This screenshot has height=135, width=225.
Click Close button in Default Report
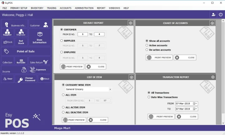[96, 67]
